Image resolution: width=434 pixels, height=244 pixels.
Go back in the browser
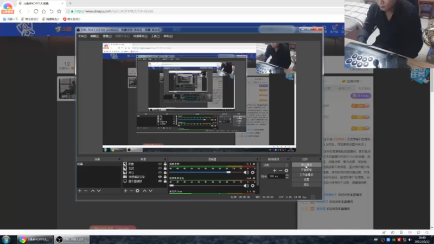(x=20, y=11)
